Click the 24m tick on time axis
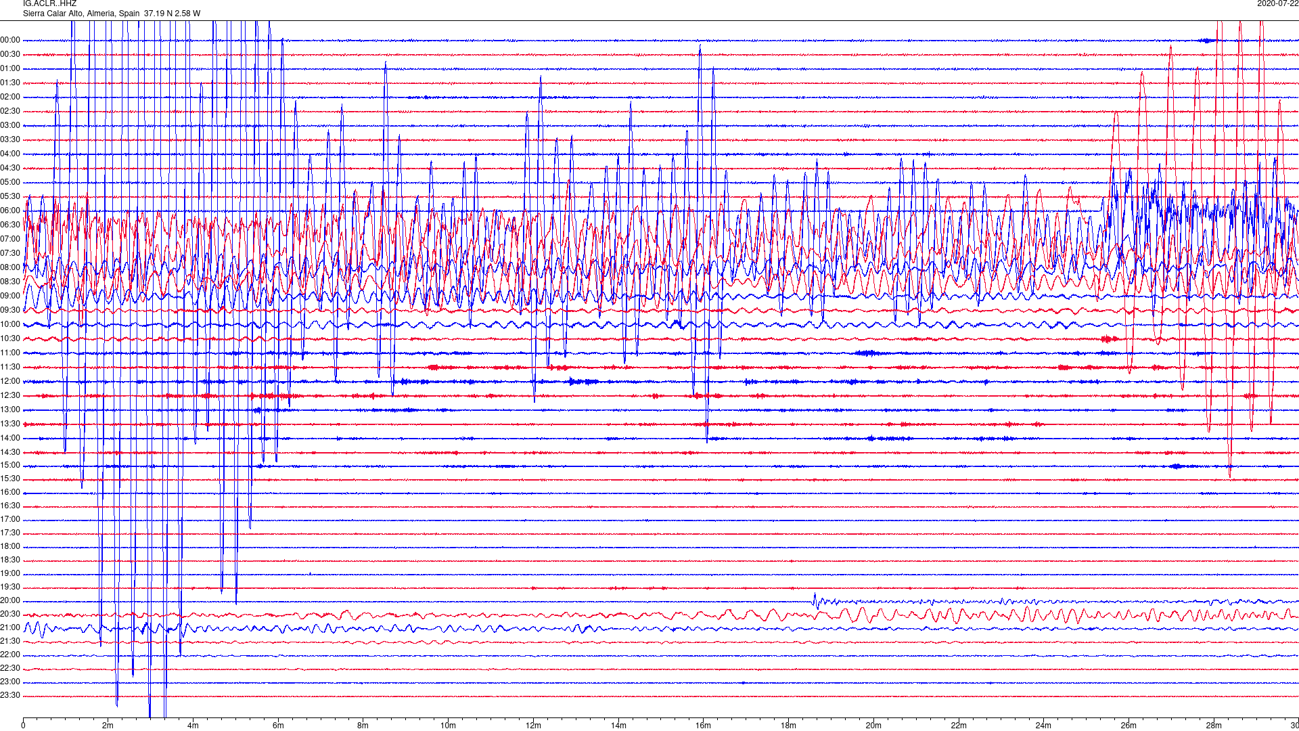 [x=1043, y=726]
